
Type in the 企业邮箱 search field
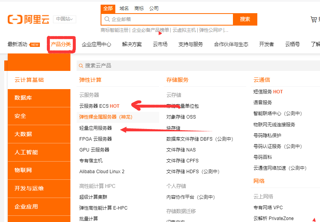tap(170, 19)
